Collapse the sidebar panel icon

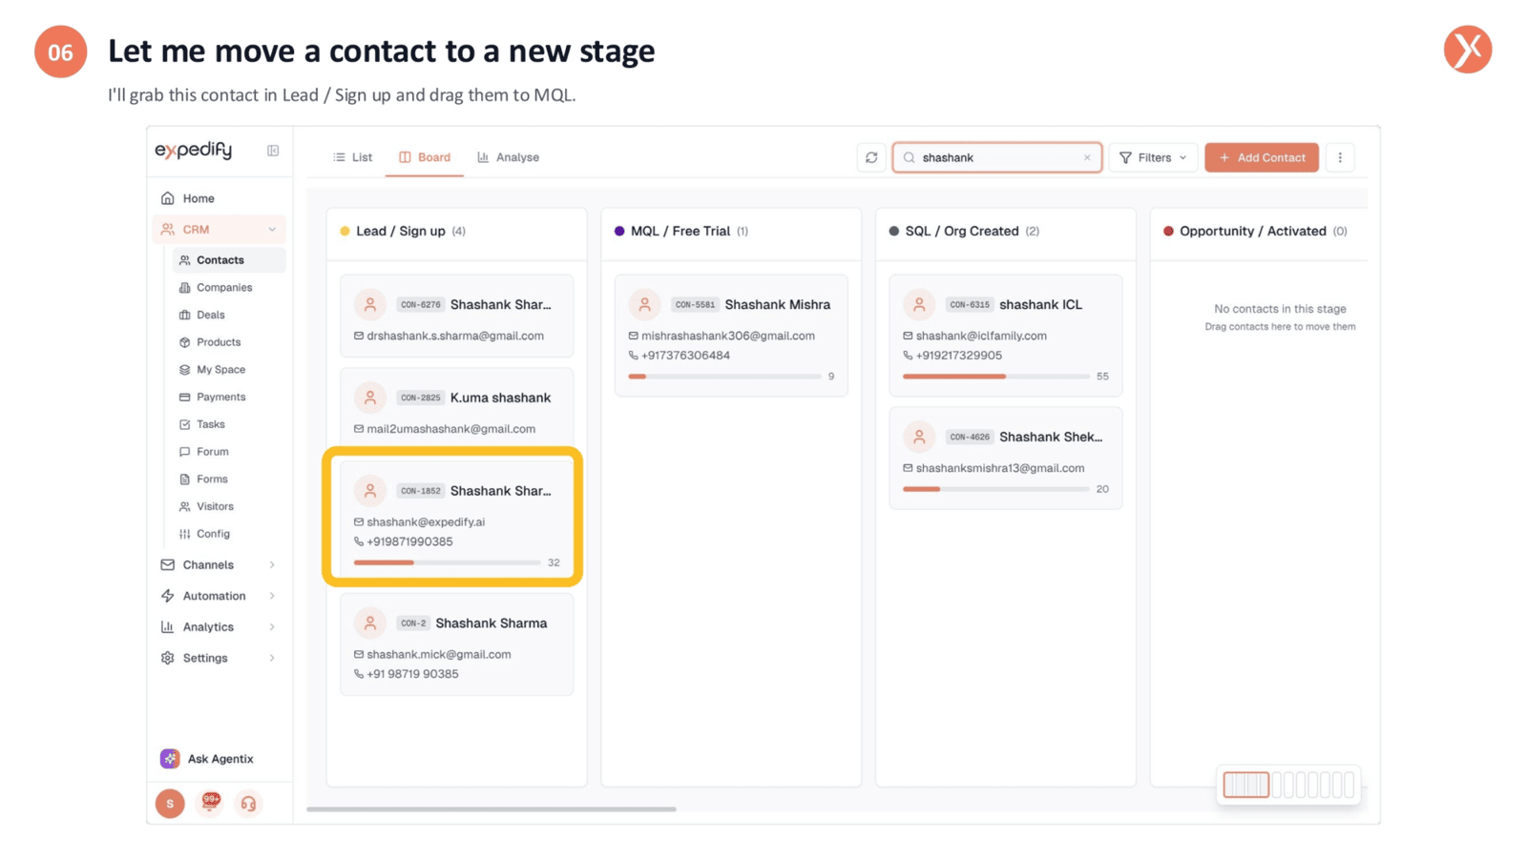click(x=273, y=151)
